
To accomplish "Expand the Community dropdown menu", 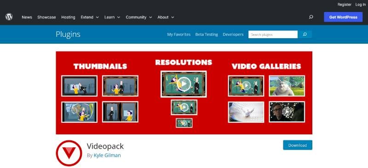I will click(x=139, y=17).
